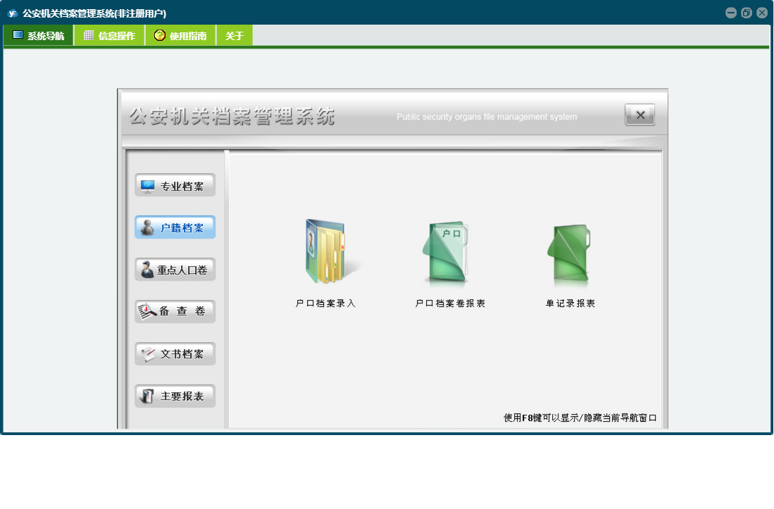Viewport: 774px width, 509px height.
Task: Minimize the application window
Action: pos(731,13)
